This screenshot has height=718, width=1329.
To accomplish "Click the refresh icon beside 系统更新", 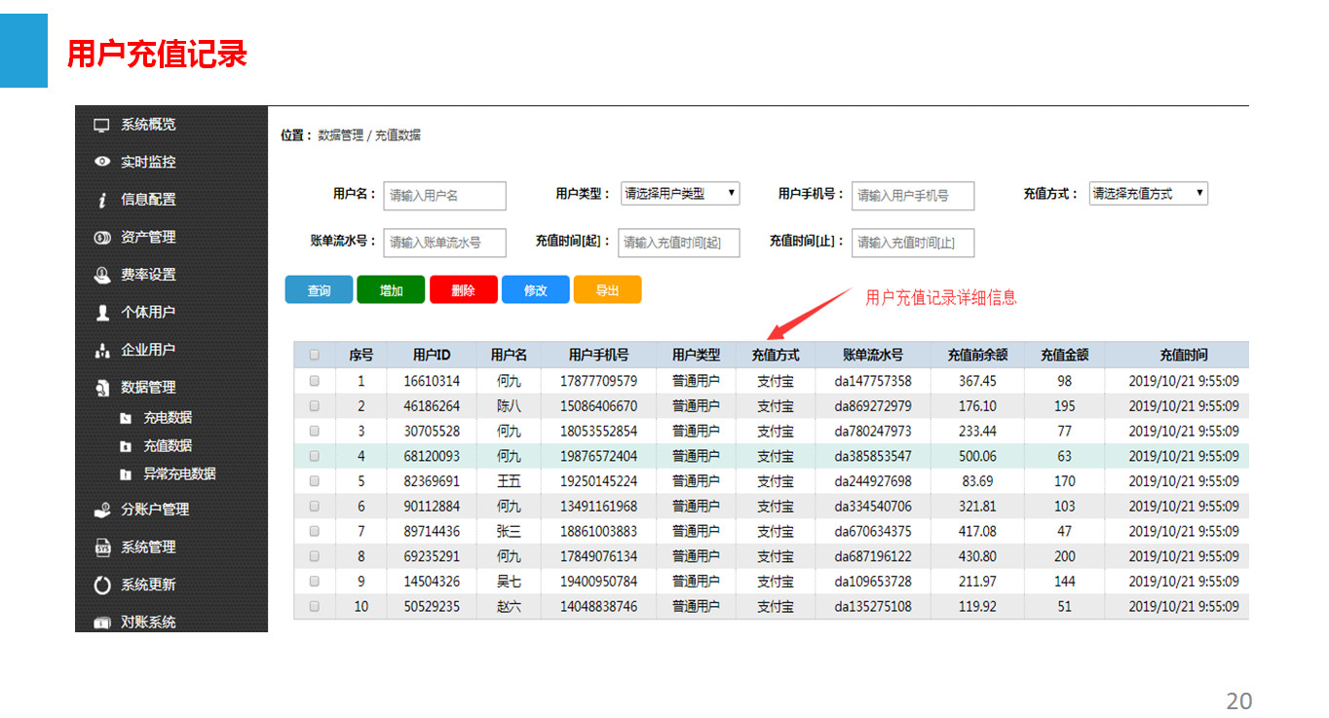I will point(101,586).
